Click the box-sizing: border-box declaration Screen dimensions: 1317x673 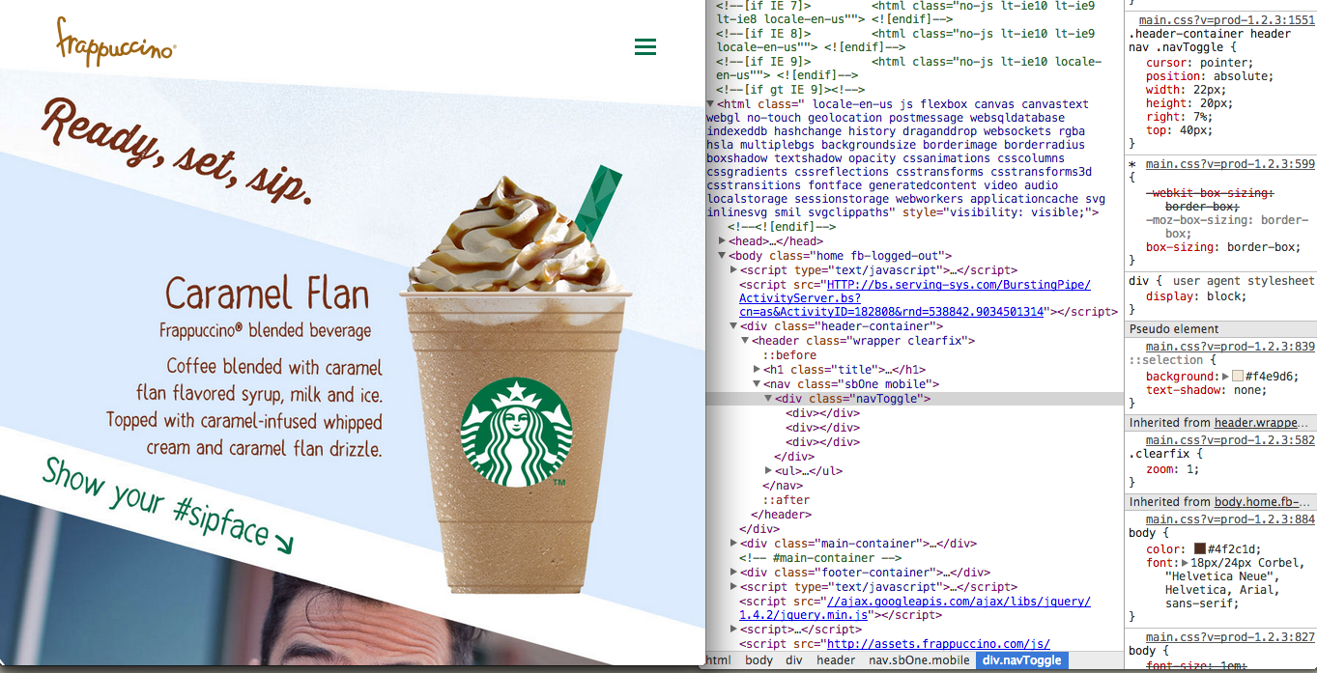[1223, 247]
